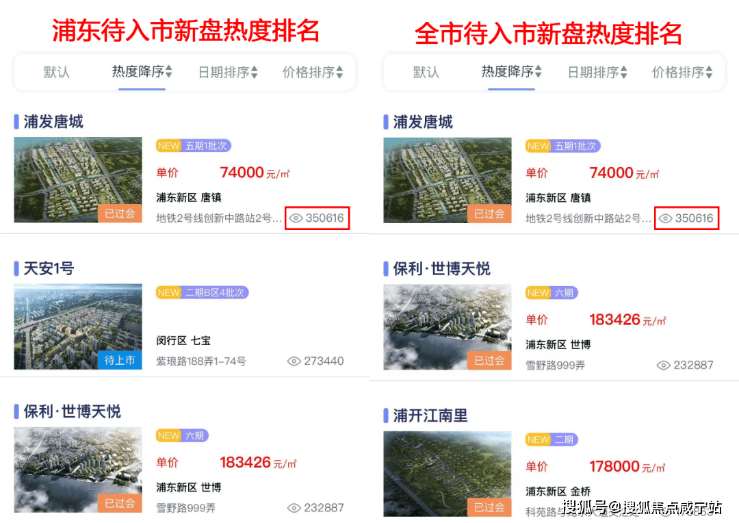Image resolution: width=739 pixels, height=523 pixels.
Task: Toggle 日期排序 sort arrows in left panel
Action: click(x=255, y=72)
